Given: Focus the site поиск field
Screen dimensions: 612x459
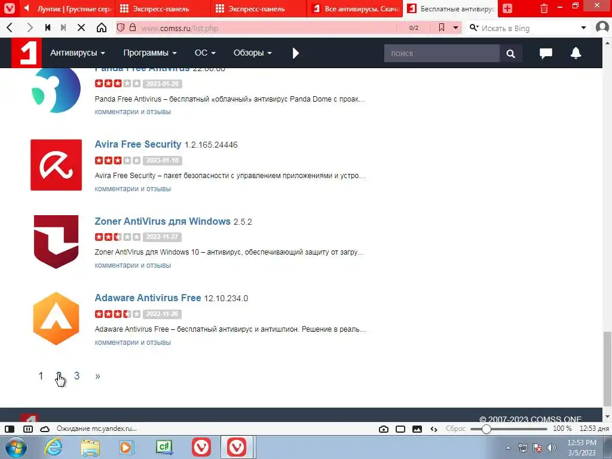Looking at the screenshot, I should click(x=442, y=53).
